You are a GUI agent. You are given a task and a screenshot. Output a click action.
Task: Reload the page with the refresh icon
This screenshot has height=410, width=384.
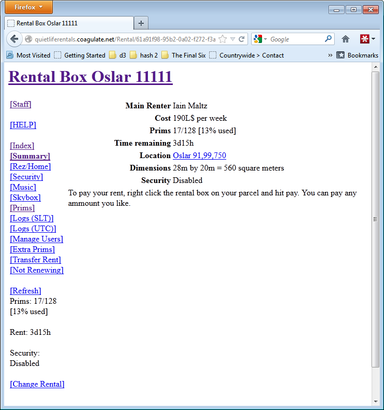(242, 39)
